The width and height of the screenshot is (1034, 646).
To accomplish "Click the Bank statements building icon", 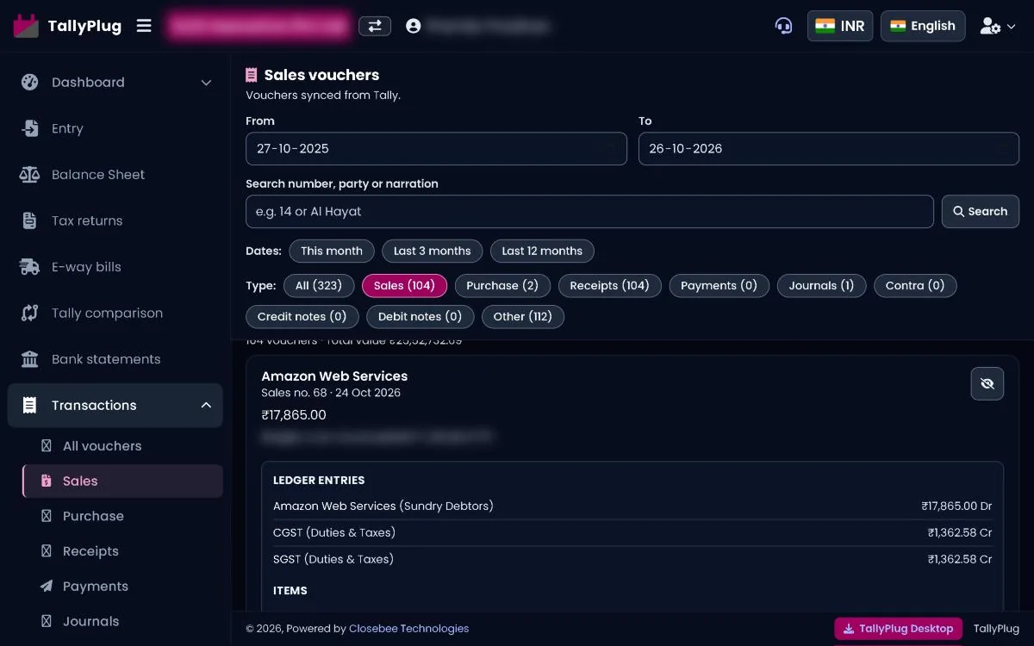I will [30, 359].
